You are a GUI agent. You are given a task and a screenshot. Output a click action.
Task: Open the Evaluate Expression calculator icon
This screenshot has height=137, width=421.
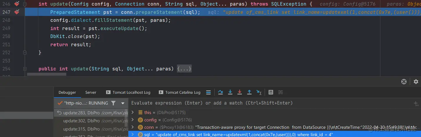(x=271, y=92)
